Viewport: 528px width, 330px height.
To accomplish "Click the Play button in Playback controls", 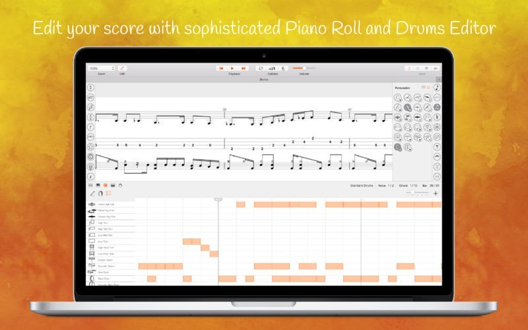I will [x=232, y=68].
